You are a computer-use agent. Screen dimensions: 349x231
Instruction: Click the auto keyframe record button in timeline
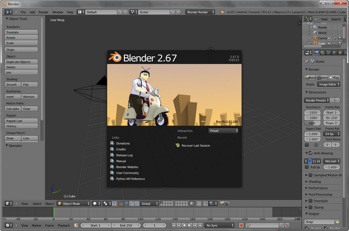[241, 225]
